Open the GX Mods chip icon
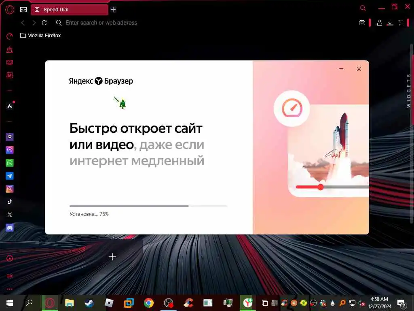The height and width of the screenshot is (311, 414). pyautogui.click(x=10, y=75)
